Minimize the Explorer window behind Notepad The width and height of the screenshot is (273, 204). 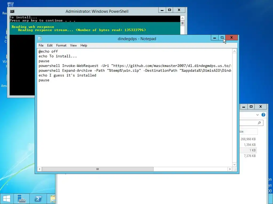click(x=244, y=107)
